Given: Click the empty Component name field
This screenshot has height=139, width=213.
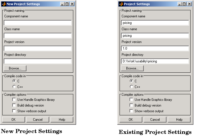Looking at the screenshot, I should coord(38,23).
